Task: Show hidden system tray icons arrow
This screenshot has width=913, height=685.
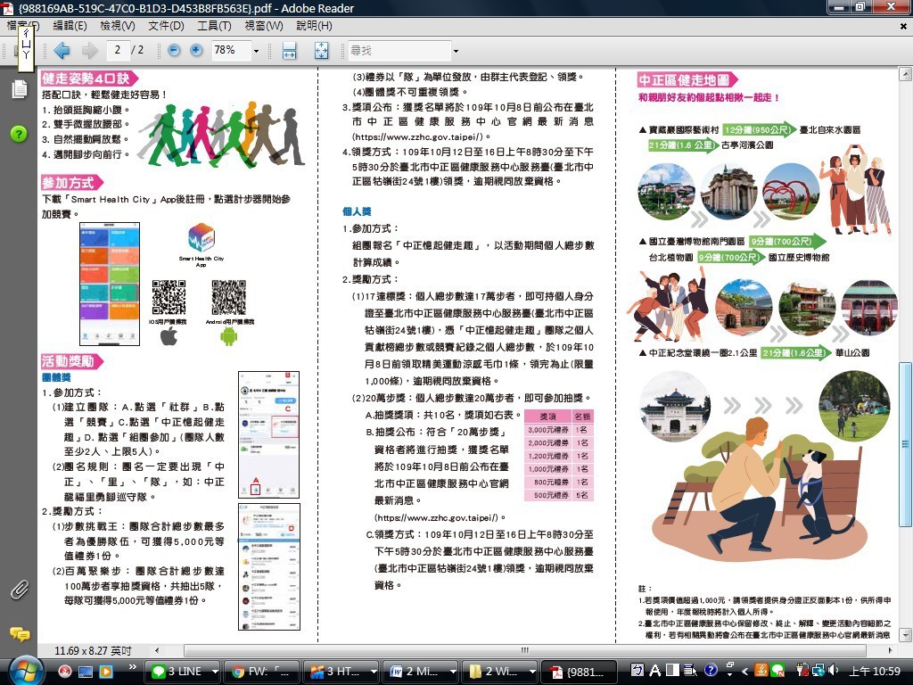Action: point(744,672)
